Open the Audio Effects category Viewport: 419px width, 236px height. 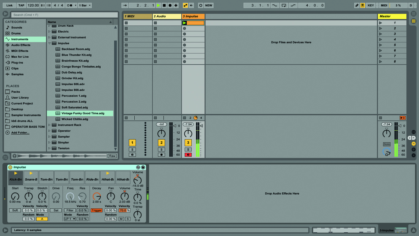[x=25, y=45]
